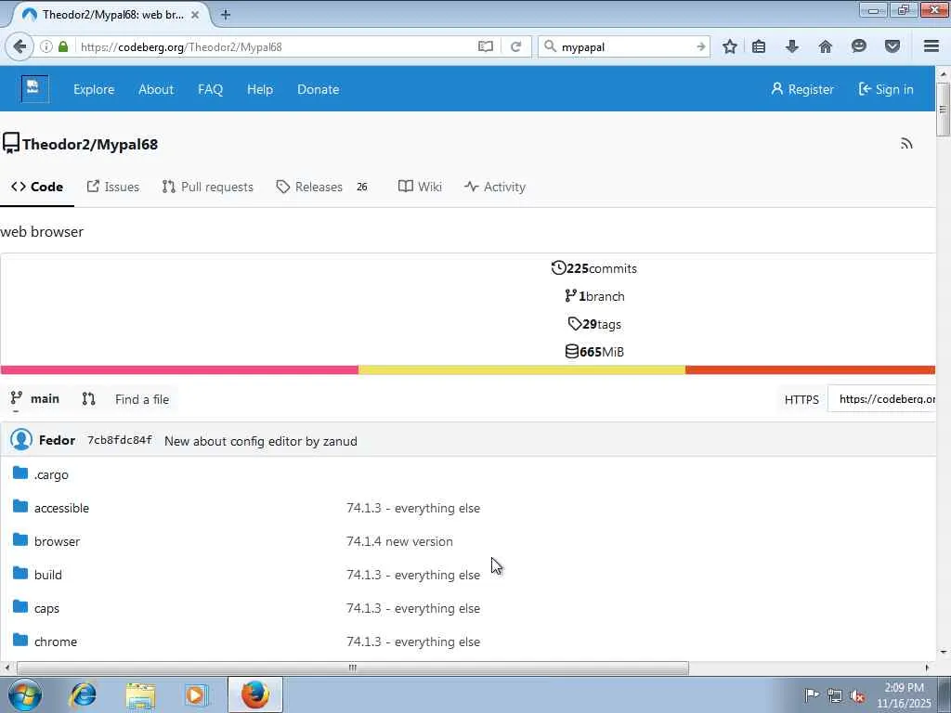
Task: Open the Theodor2/Mypal68 repository title link
Action: pos(90,144)
